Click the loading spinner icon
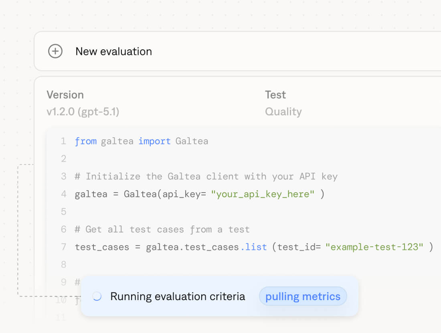 [x=97, y=296]
